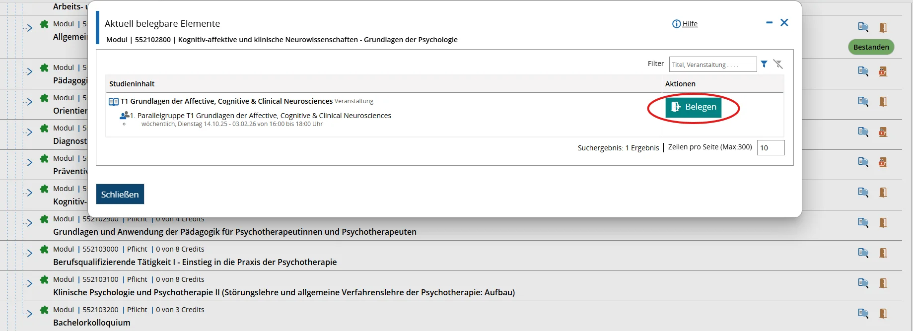Click the T1 Grundlagen der Affective course title
This screenshot has height=331, width=913.
[226, 101]
